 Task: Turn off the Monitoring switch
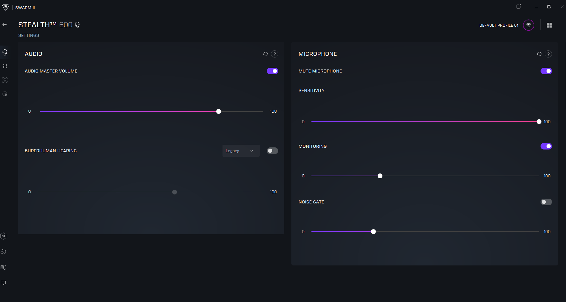point(546,146)
